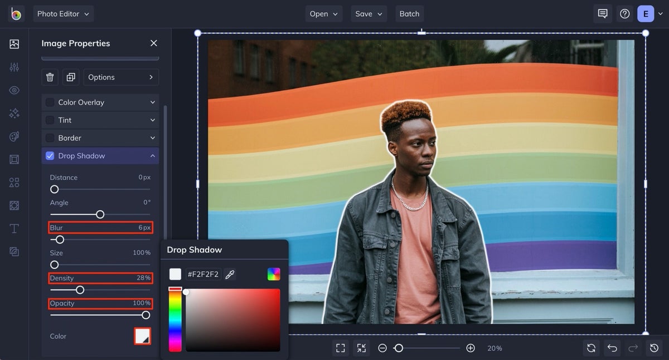The height and width of the screenshot is (360, 669).
Task: Duplicate the image with the copy icon
Action: point(70,77)
